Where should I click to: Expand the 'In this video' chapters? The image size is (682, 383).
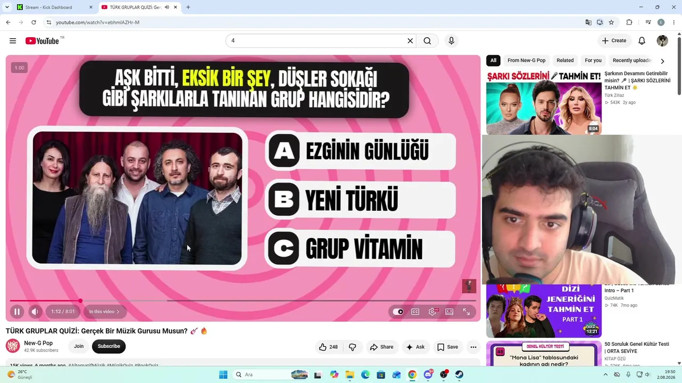(104, 312)
